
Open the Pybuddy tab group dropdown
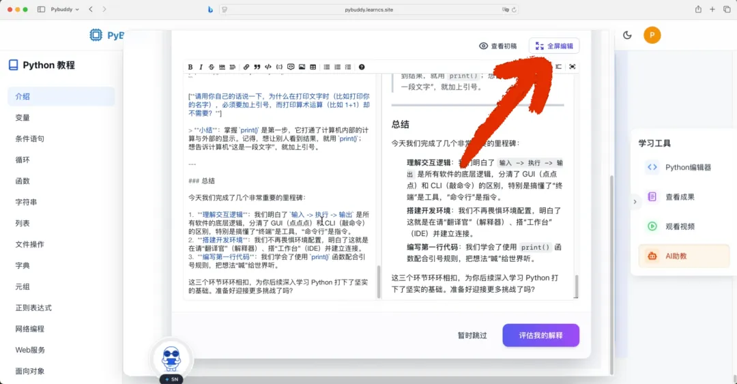[65, 10]
